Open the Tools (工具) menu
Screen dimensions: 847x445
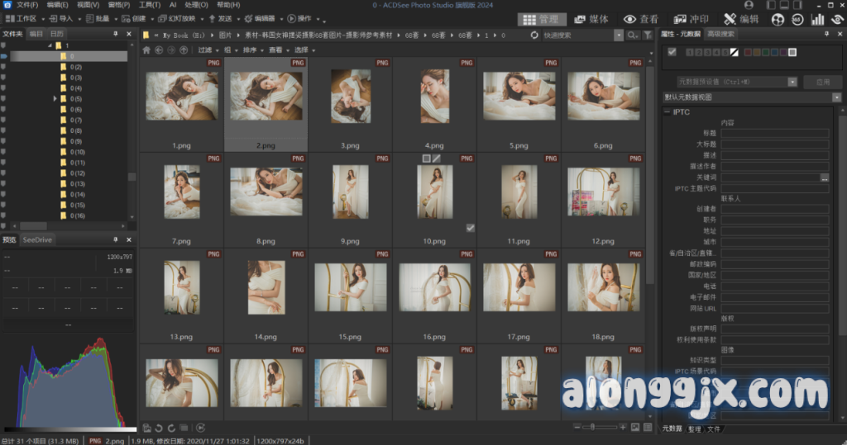[150, 5]
